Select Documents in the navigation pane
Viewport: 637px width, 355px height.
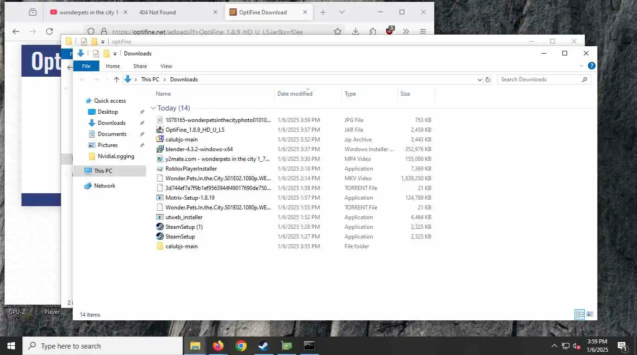coord(112,134)
